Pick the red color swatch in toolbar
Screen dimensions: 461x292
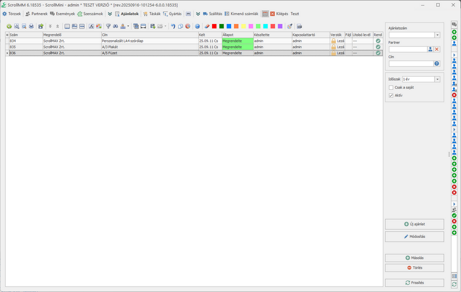(x=214, y=26)
